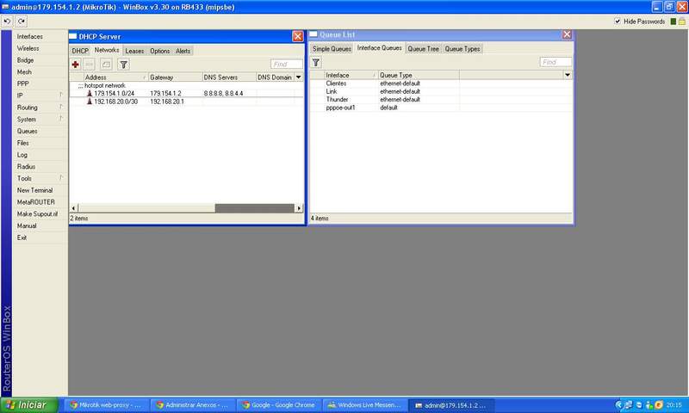Open the Interface Queues tab
Image resolution: width=689 pixels, height=413 pixels.
(379, 48)
